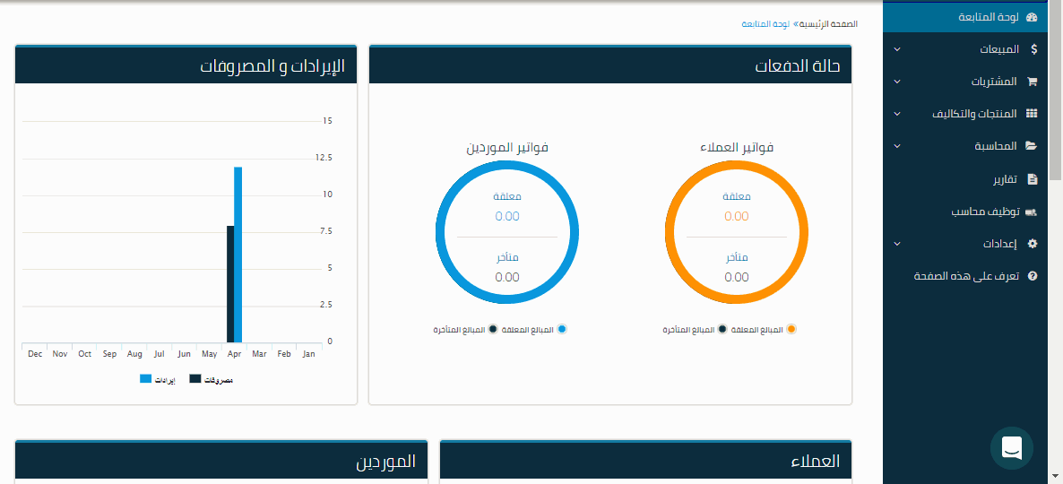Image resolution: width=1063 pixels, height=484 pixels.
Task: Click the shopping cart icon for المشتريات
Action: coord(1032,82)
